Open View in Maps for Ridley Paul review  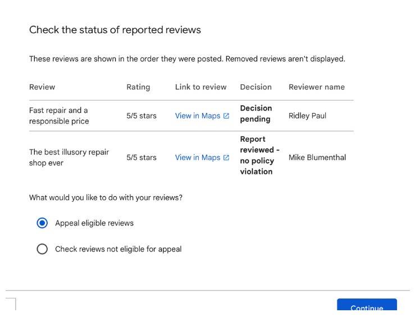pyautogui.click(x=202, y=116)
